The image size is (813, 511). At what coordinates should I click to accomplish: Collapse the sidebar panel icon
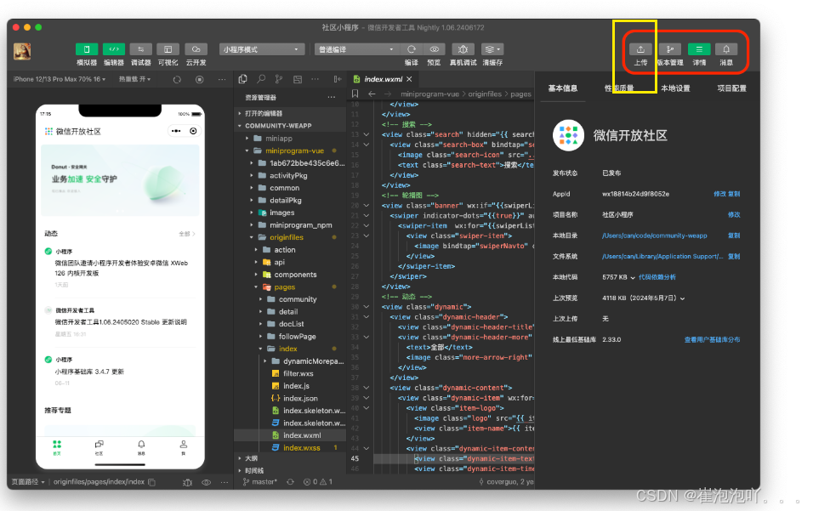pyautogui.click(x=338, y=79)
